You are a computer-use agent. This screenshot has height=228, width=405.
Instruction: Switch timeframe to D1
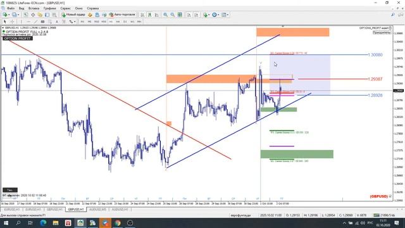coord(125,22)
